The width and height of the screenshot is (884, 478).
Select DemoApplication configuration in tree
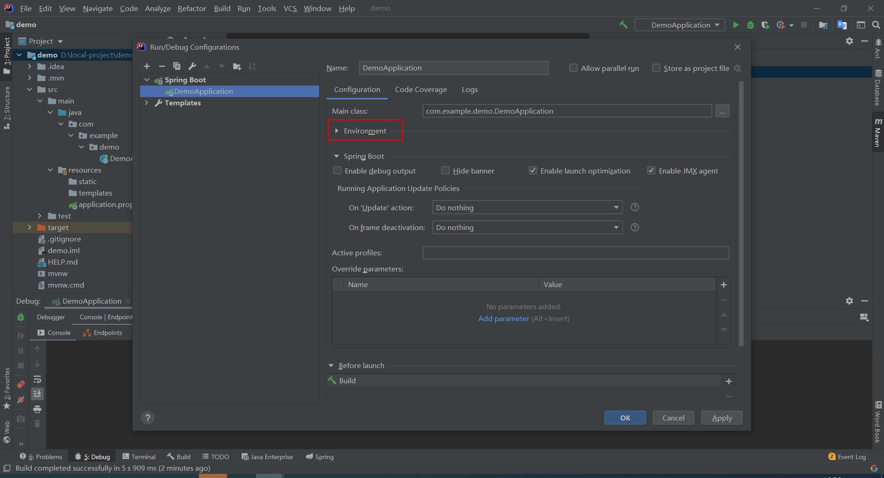(x=229, y=91)
